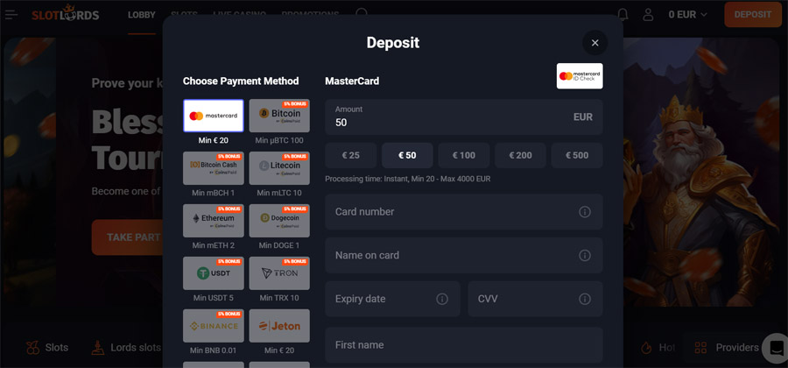Select Binance payment method
This screenshot has height=368, width=788.
214,326
